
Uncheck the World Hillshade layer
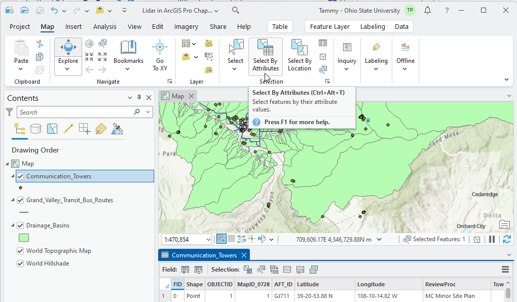point(20,263)
